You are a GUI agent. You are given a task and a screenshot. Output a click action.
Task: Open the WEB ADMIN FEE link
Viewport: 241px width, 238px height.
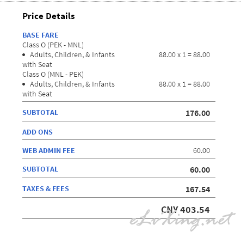point(48,151)
